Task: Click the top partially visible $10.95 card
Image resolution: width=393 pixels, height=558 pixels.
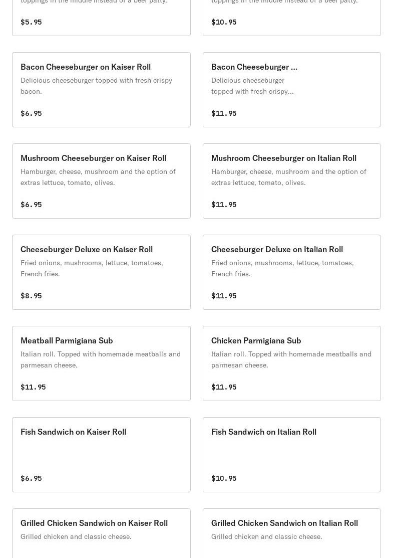Action: coord(291,18)
